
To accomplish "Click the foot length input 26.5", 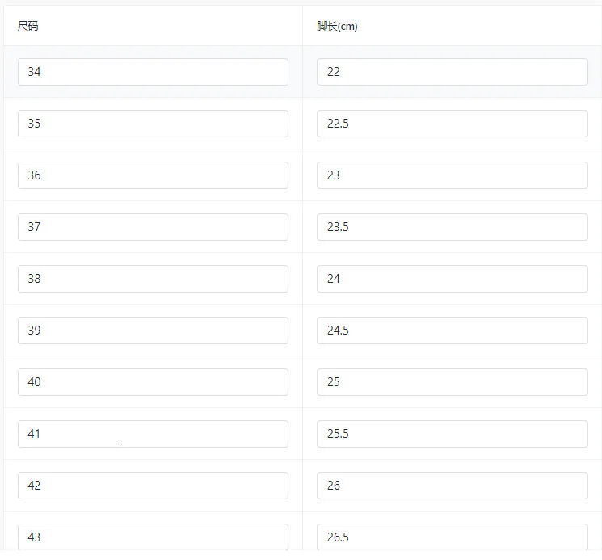I will (x=452, y=537).
